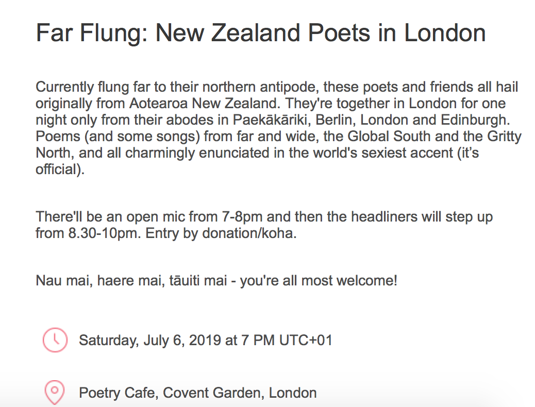Click the "UTC+01" timezone text

[306, 340]
